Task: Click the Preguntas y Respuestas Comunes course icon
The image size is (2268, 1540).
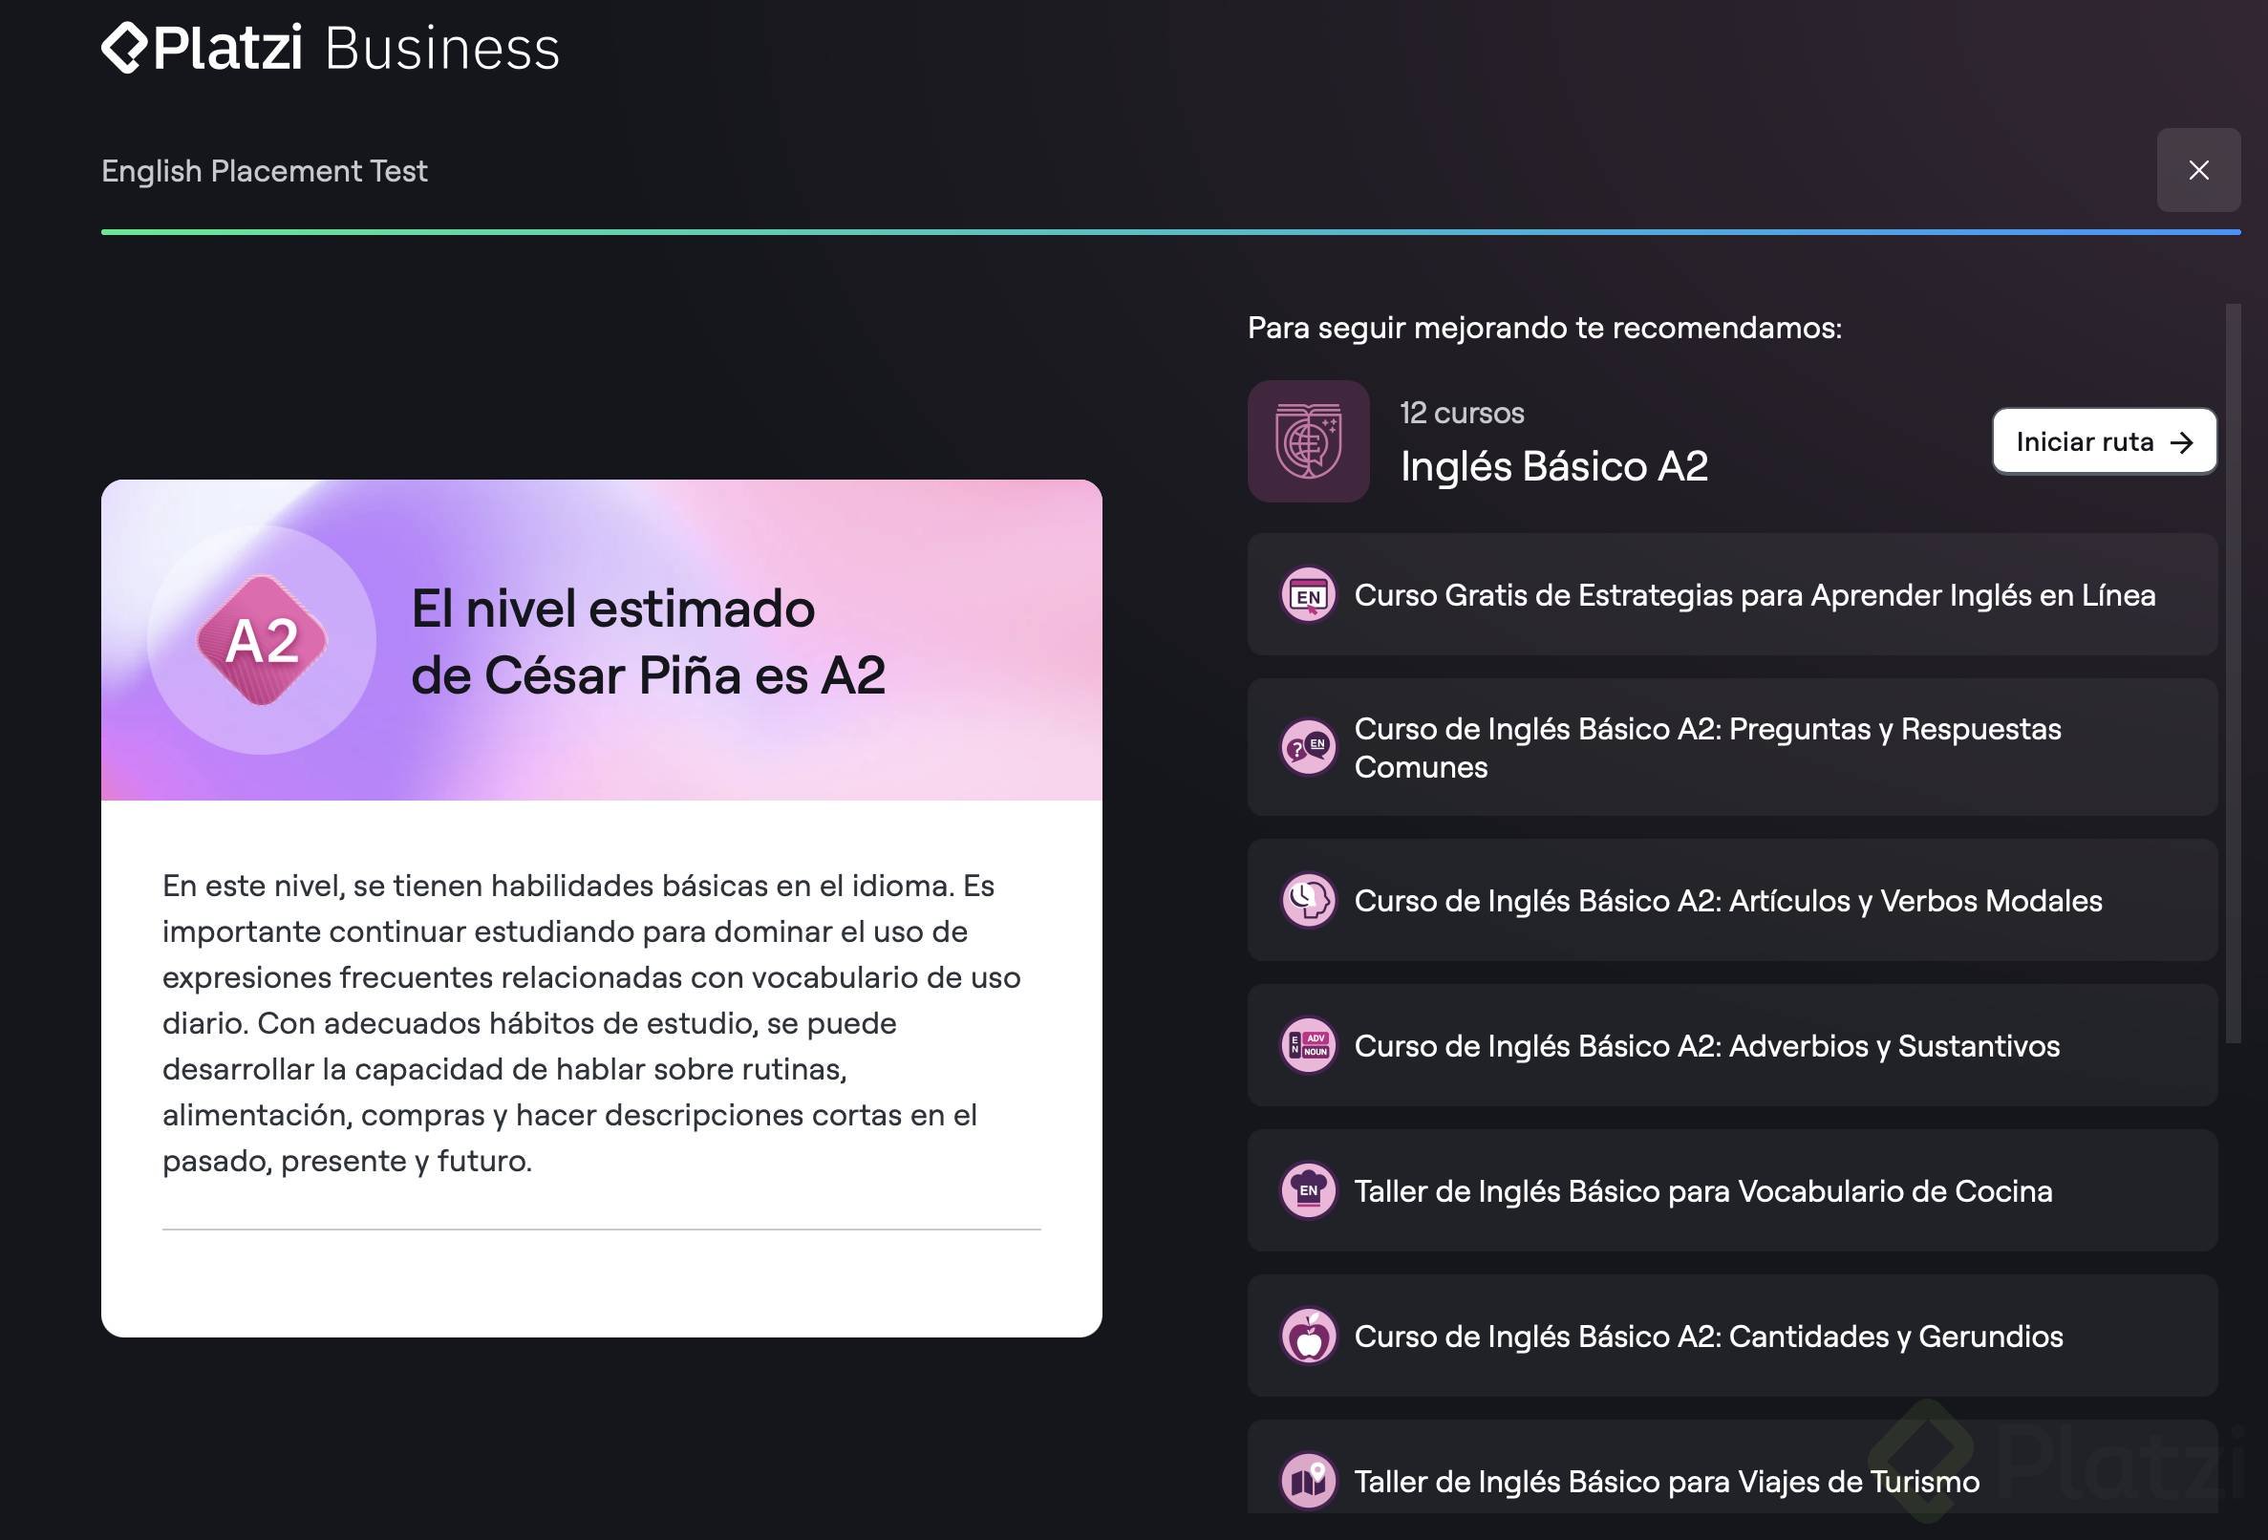Action: pos(1308,748)
